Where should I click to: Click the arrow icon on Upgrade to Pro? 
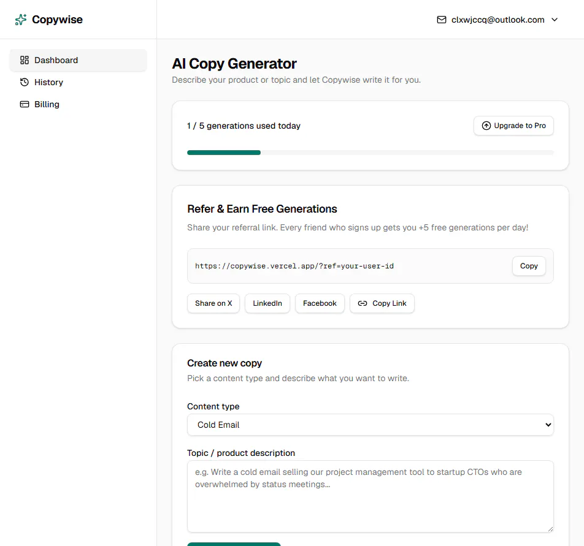point(486,126)
